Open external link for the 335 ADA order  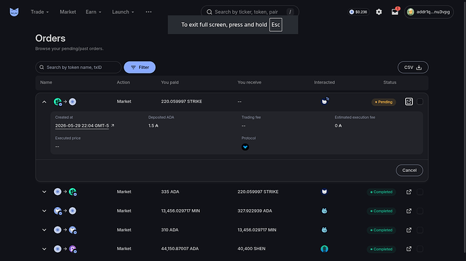pos(409,192)
